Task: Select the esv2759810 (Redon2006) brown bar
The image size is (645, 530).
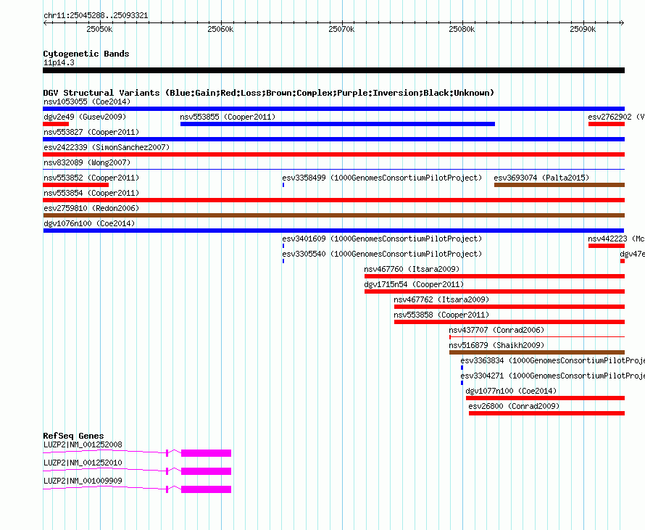Action: 333,215
